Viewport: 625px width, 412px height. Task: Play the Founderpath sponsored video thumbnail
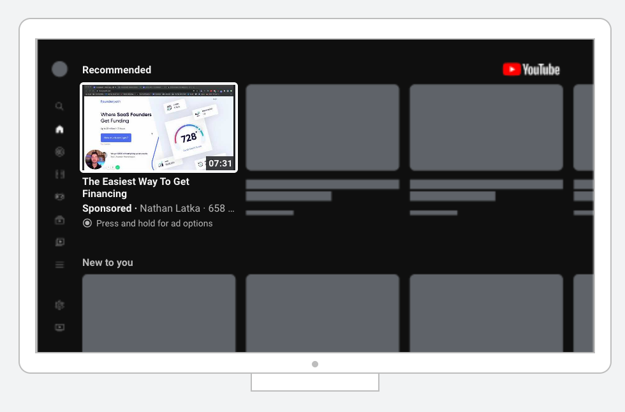[159, 128]
